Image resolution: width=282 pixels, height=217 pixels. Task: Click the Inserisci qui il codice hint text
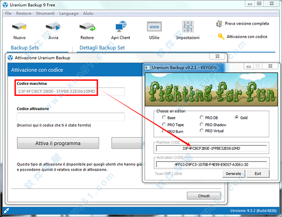coord(54,125)
